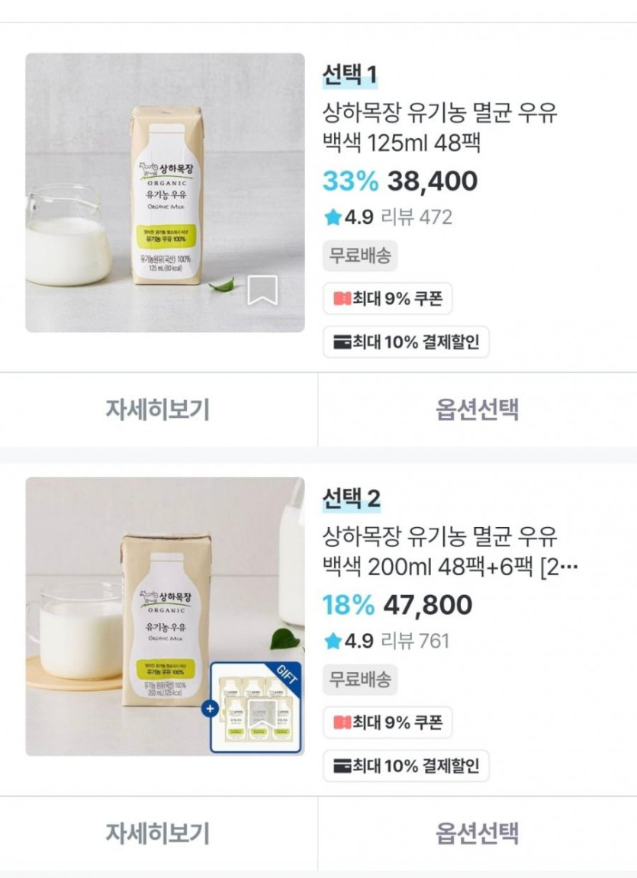This screenshot has width=637, height=878.
Task: Open 옵션선택 for 선택 1 product
Action: point(478,410)
